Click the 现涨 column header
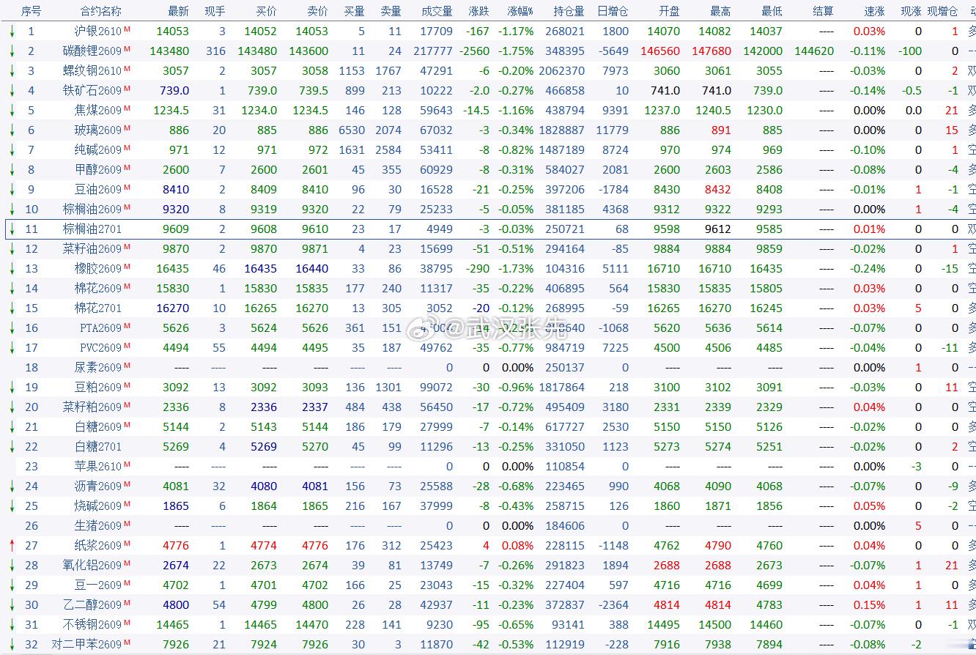The width and height of the screenshot is (976, 655). click(x=911, y=11)
